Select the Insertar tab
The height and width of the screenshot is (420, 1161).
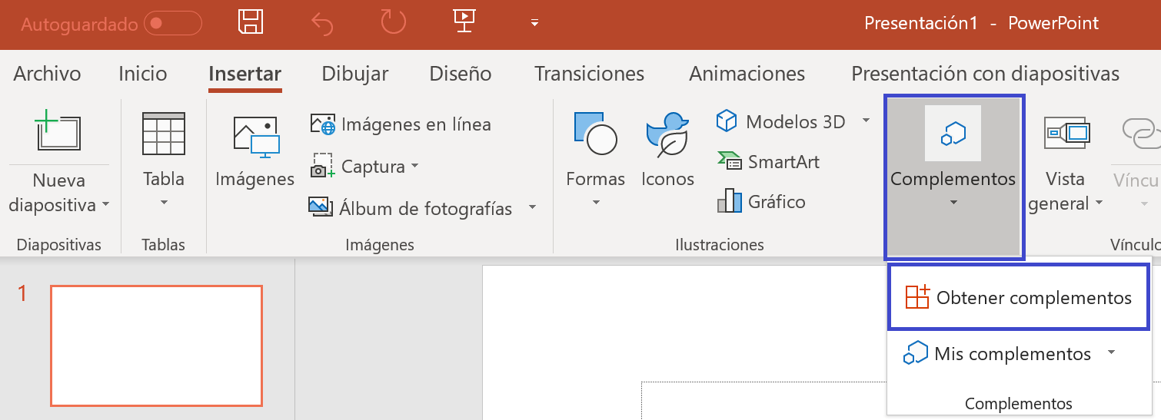tap(245, 74)
